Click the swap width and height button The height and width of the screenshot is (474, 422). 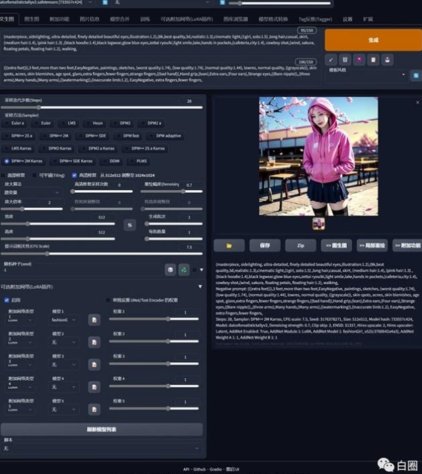click(129, 225)
